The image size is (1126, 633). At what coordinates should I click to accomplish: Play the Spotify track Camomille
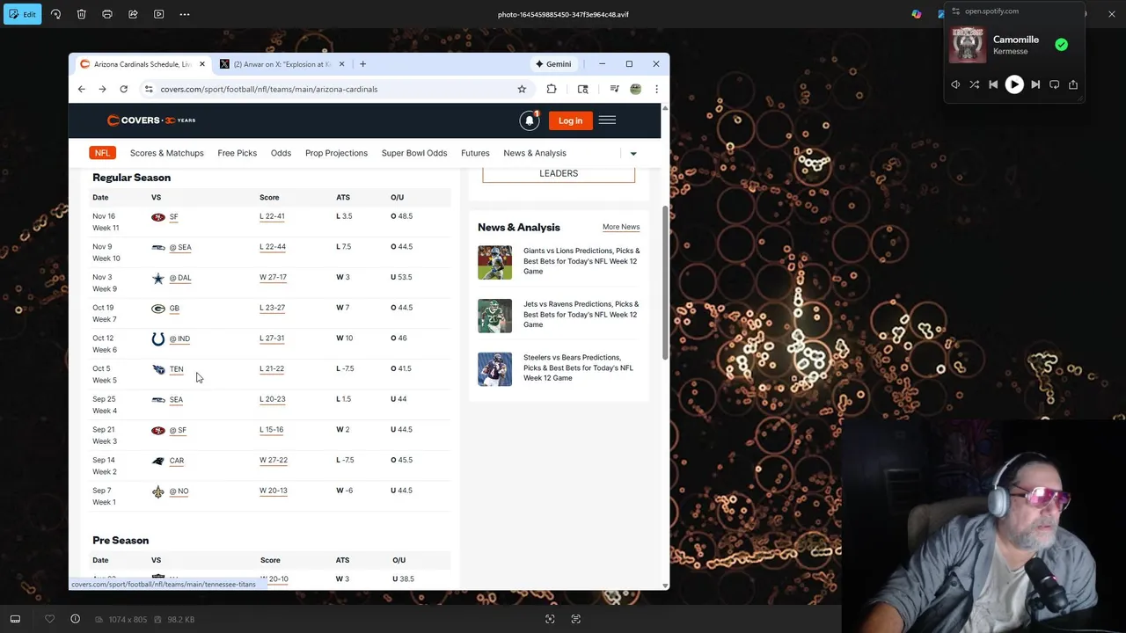pyautogui.click(x=1014, y=84)
